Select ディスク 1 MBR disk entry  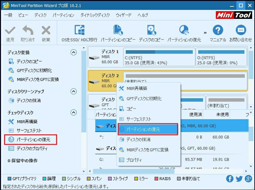106,57
